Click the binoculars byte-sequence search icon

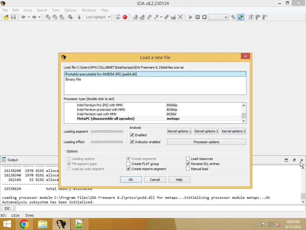[x=62, y=17]
